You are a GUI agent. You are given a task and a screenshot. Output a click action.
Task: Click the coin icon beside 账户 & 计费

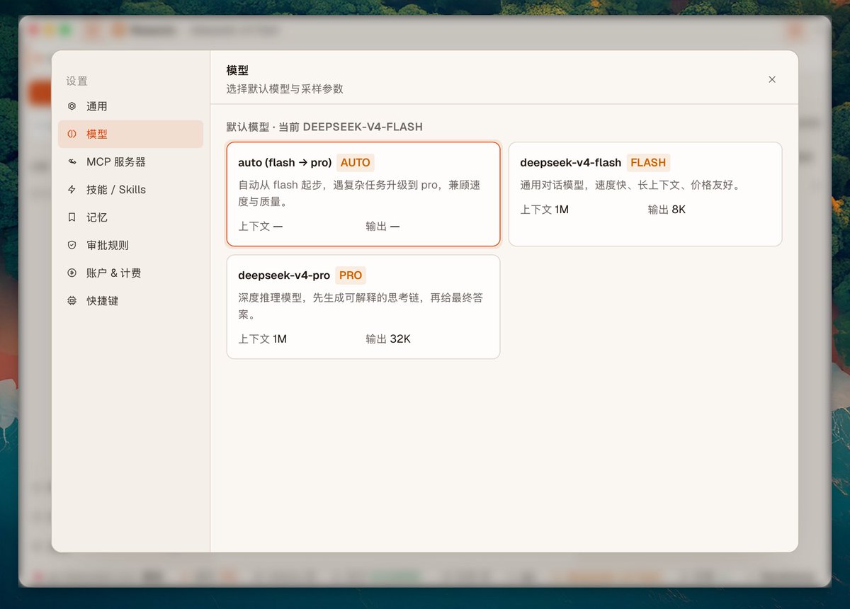click(72, 273)
